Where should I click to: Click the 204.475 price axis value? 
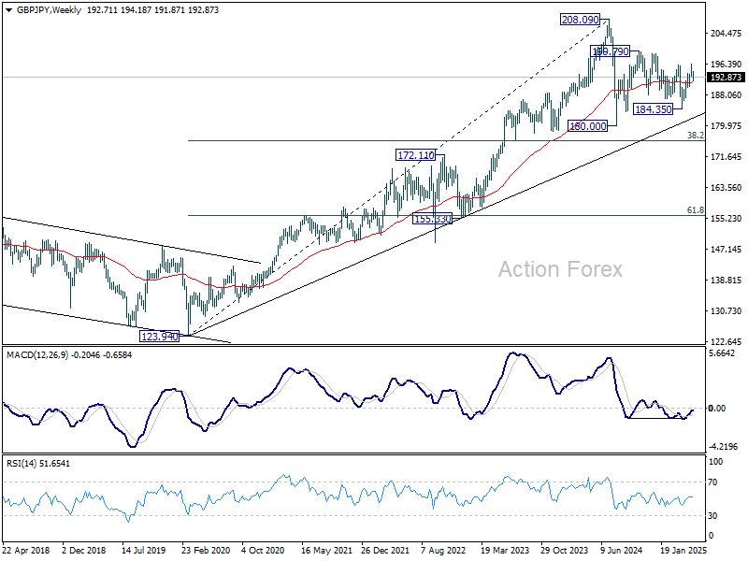coord(726,33)
